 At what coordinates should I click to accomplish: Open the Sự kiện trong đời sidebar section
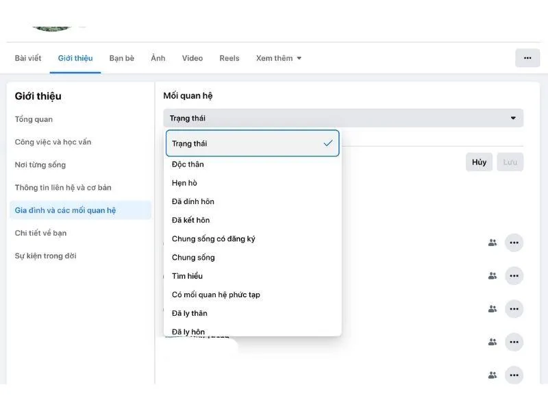[44, 256]
